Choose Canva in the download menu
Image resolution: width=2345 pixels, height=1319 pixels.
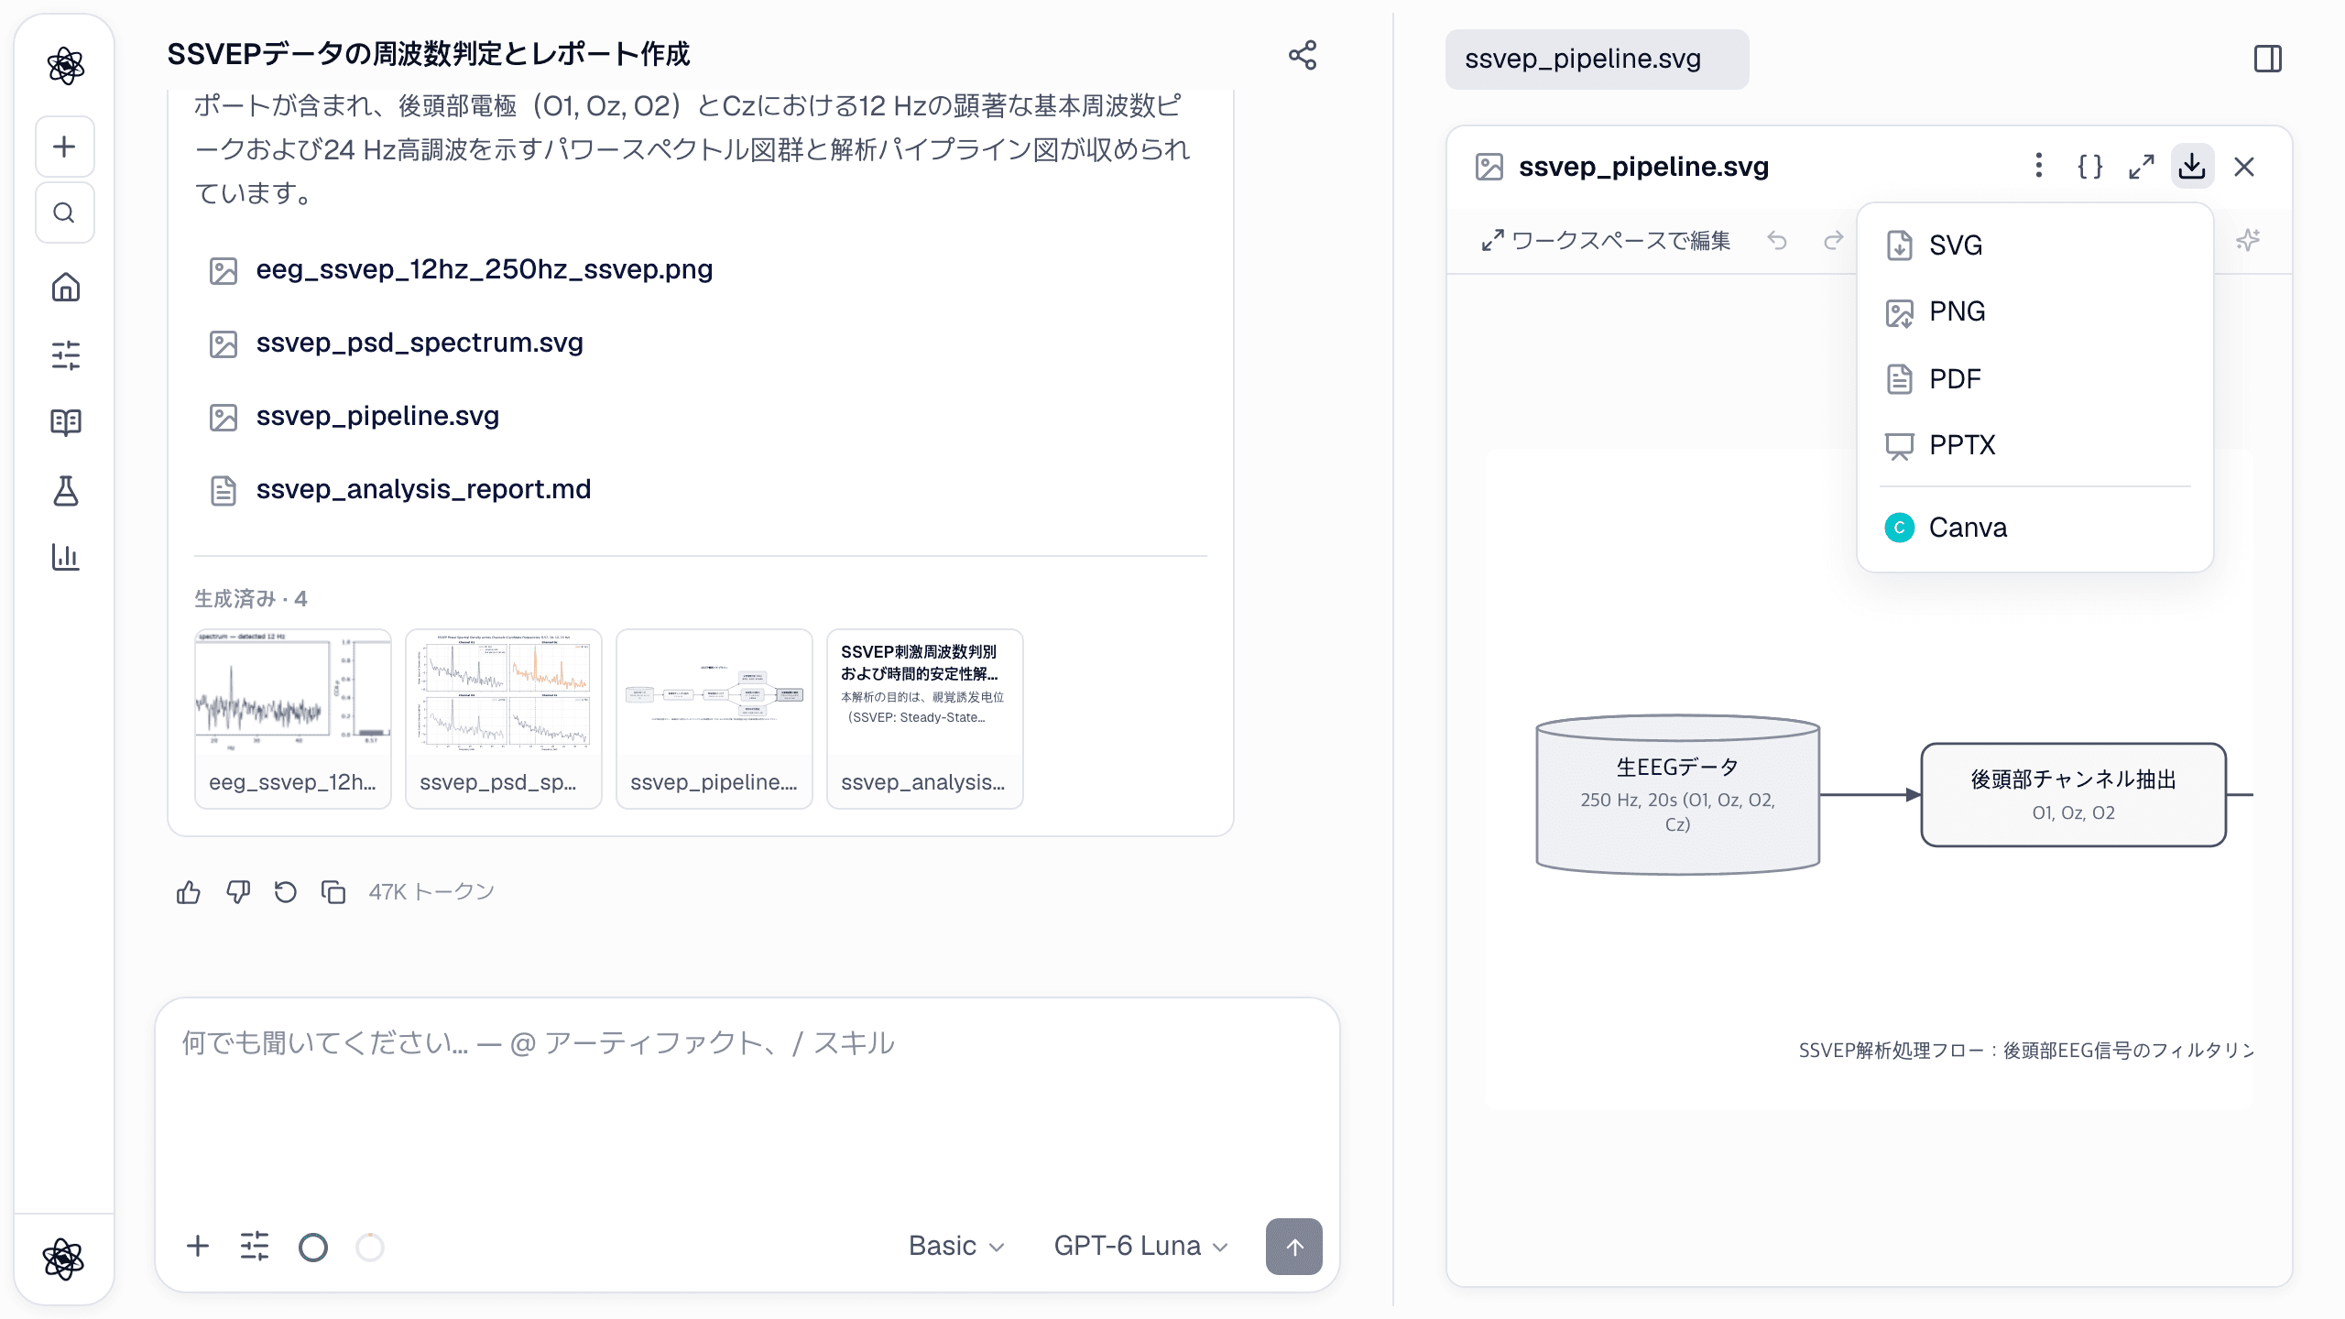click(x=2034, y=528)
